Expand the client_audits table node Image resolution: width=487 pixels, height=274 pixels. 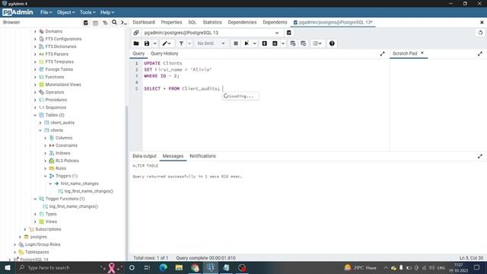tap(40, 123)
